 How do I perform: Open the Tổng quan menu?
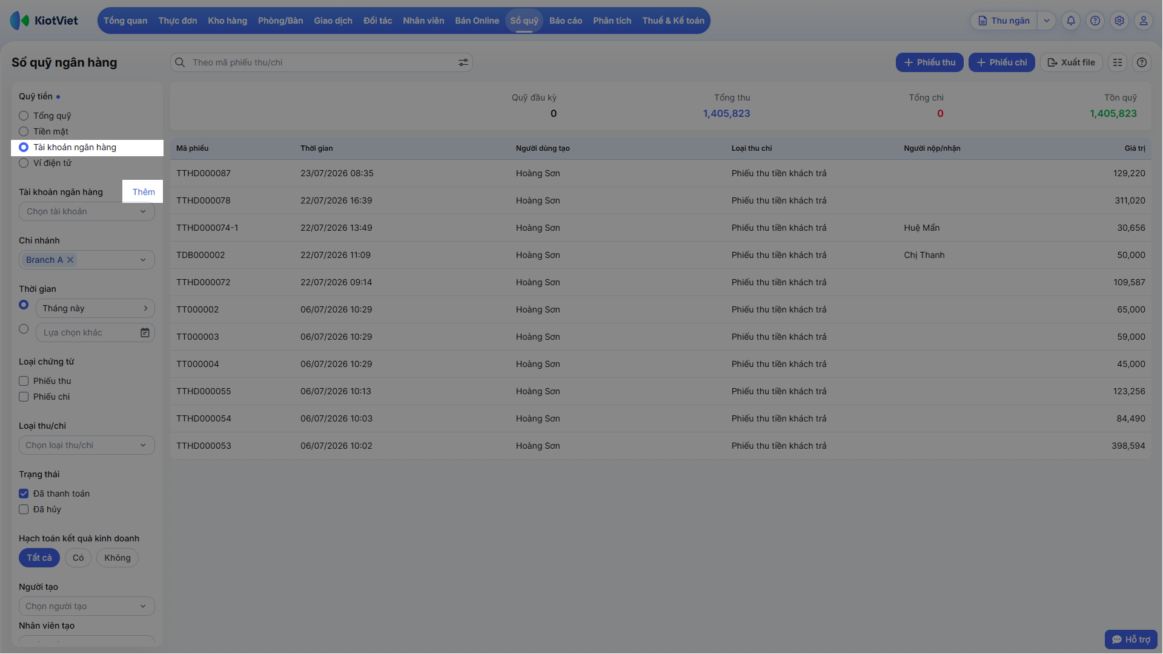tap(125, 21)
